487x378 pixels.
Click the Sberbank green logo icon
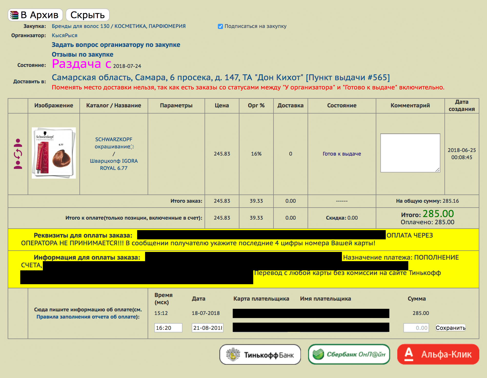tap(318, 354)
